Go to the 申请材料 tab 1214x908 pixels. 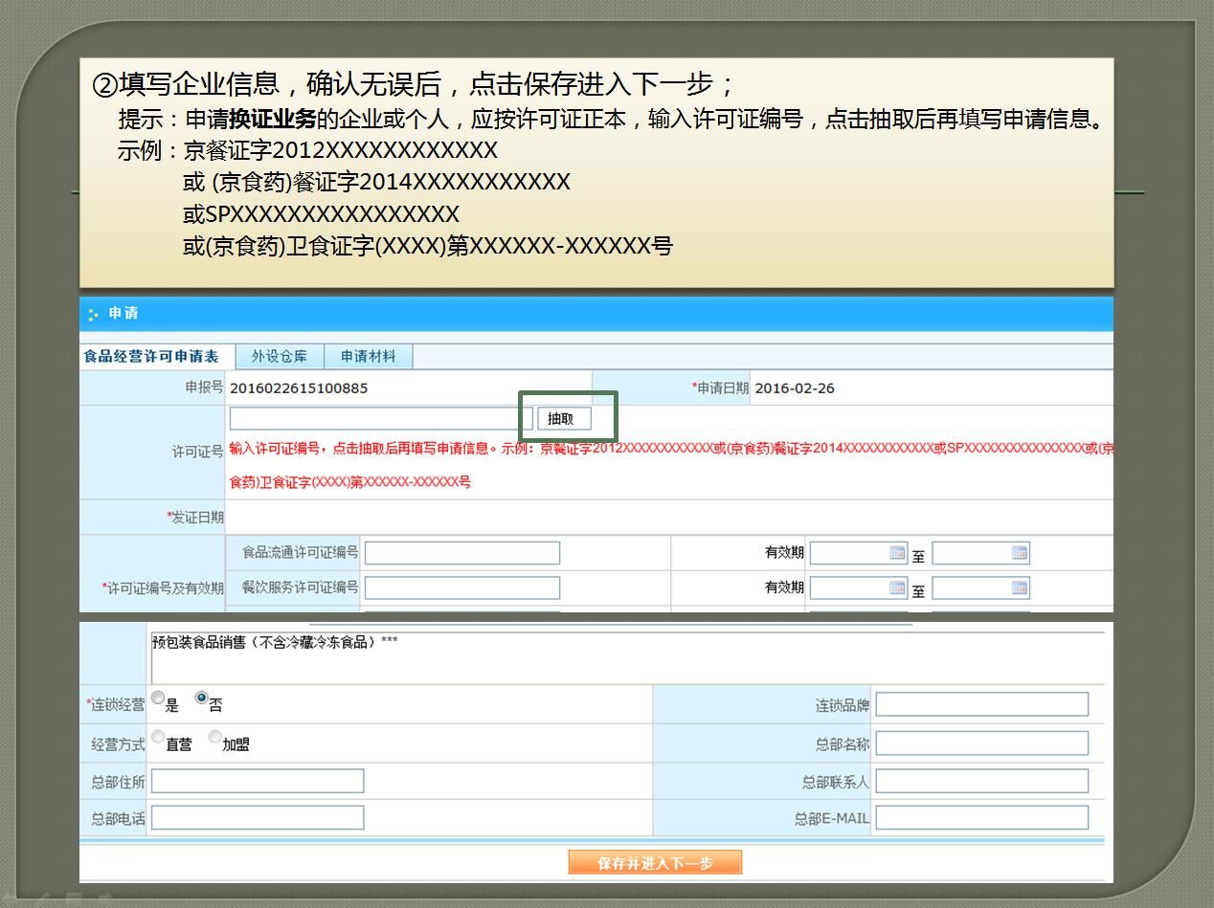(369, 357)
